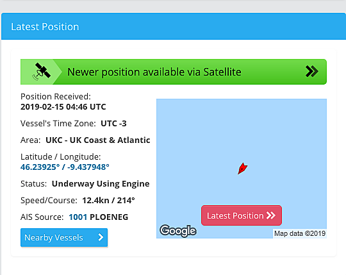Click the satellite icon on green banner
This screenshot has width=346, height=275.
tap(42, 72)
